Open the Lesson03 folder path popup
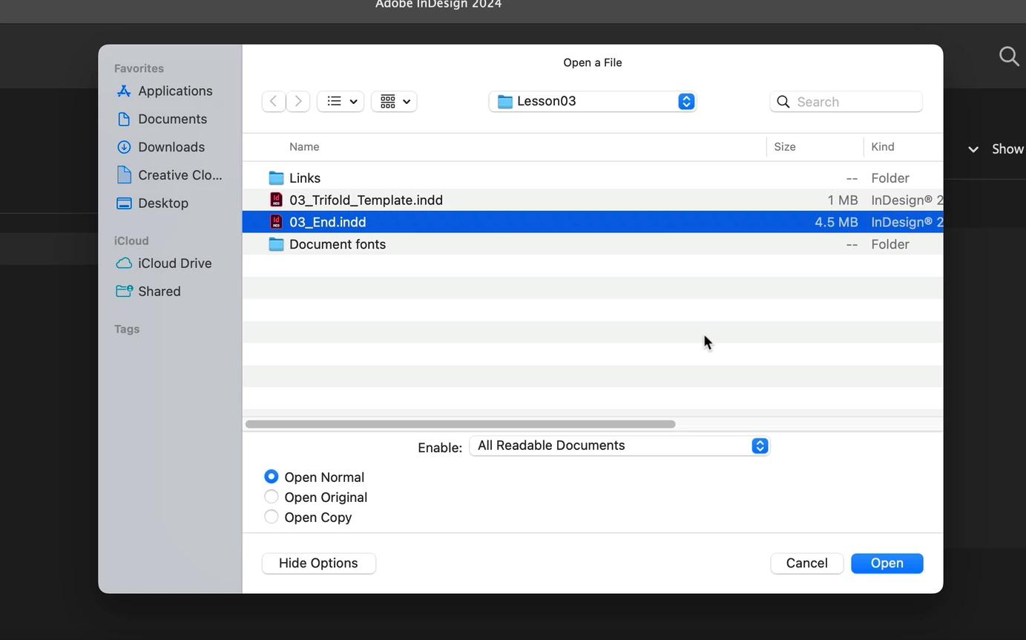 click(x=592, y=102)
